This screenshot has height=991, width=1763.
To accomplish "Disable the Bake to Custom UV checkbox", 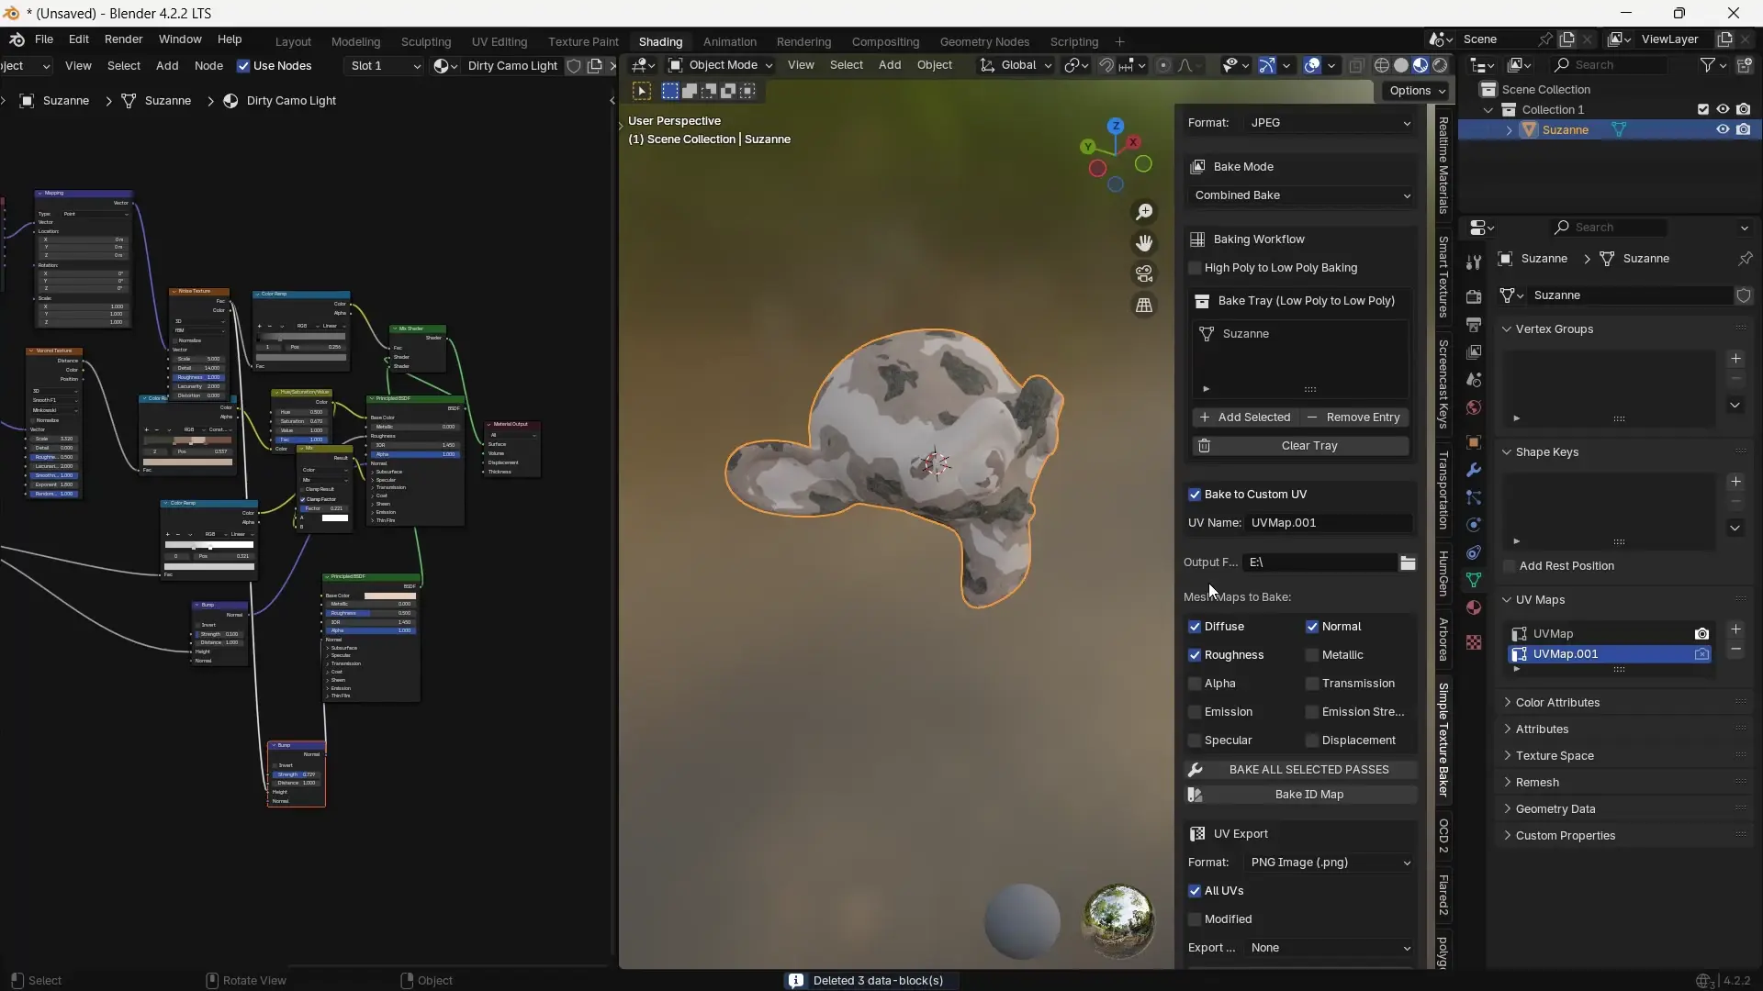I will pos(1195,495).
